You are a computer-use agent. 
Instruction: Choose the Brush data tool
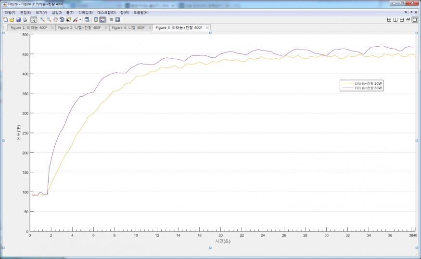(x=75, y=20)
